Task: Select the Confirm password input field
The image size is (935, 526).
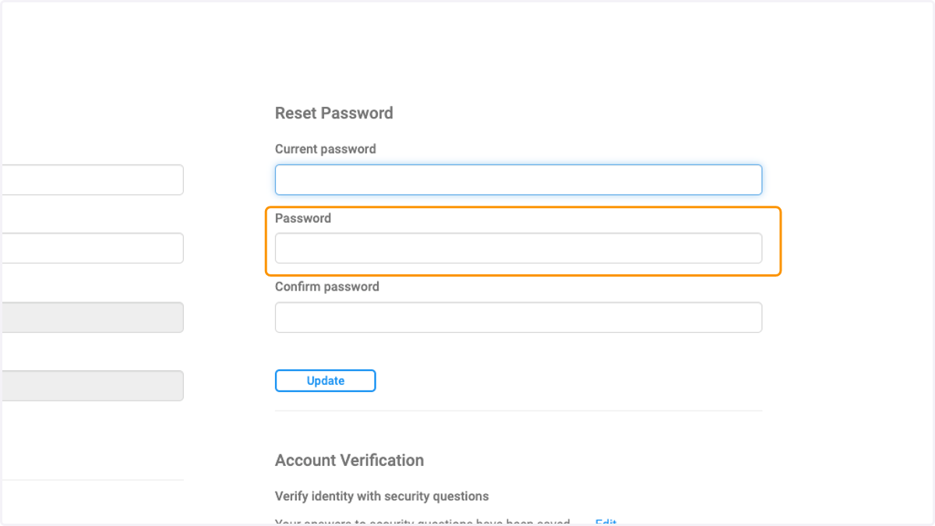Action: tap(518, 317)
